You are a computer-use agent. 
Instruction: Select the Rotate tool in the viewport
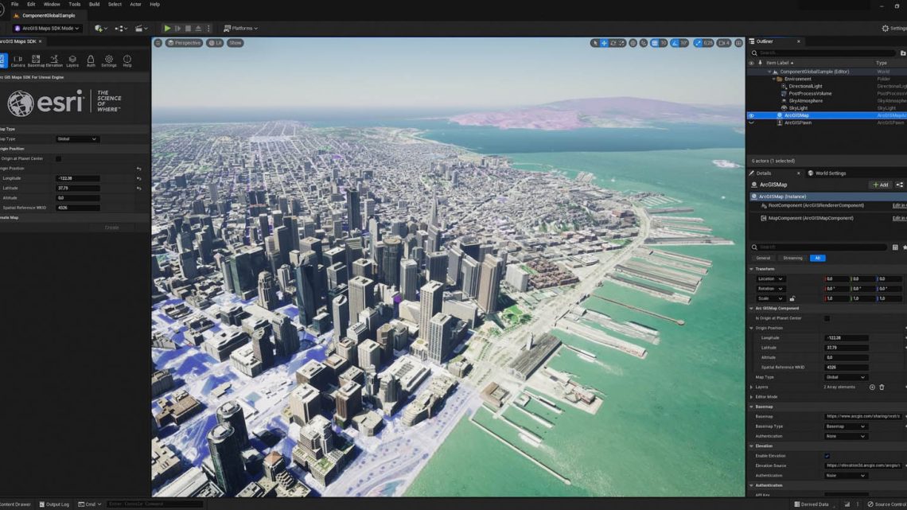click(x=614, y=41)
